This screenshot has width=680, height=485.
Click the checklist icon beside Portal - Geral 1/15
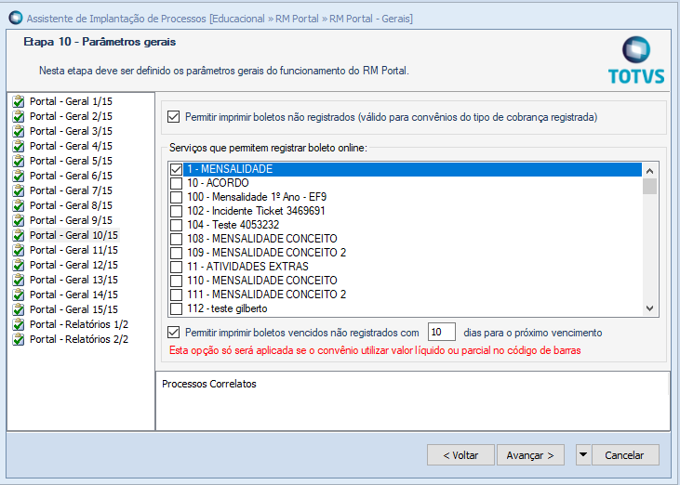[x=19, y=102]
